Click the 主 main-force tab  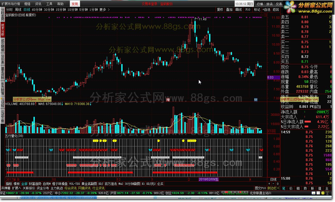pyautogui.click(x=327, y=188)
